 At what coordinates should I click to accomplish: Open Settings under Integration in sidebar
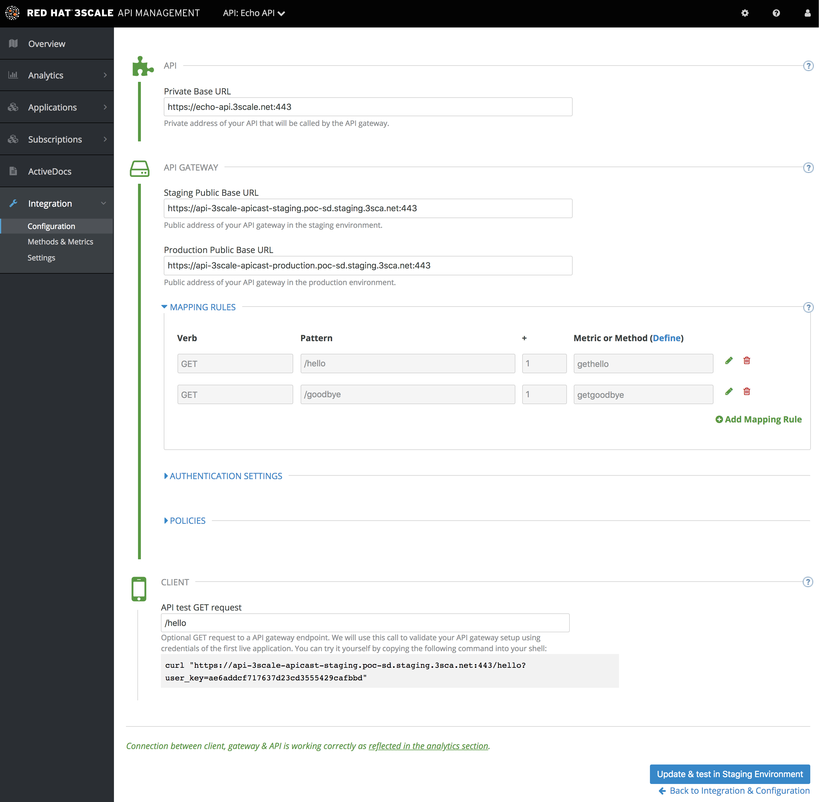[x=41, y=258]
